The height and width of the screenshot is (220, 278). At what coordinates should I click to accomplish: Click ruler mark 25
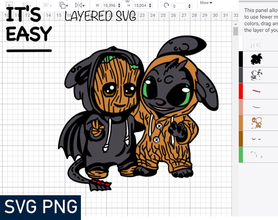point(163,15)
